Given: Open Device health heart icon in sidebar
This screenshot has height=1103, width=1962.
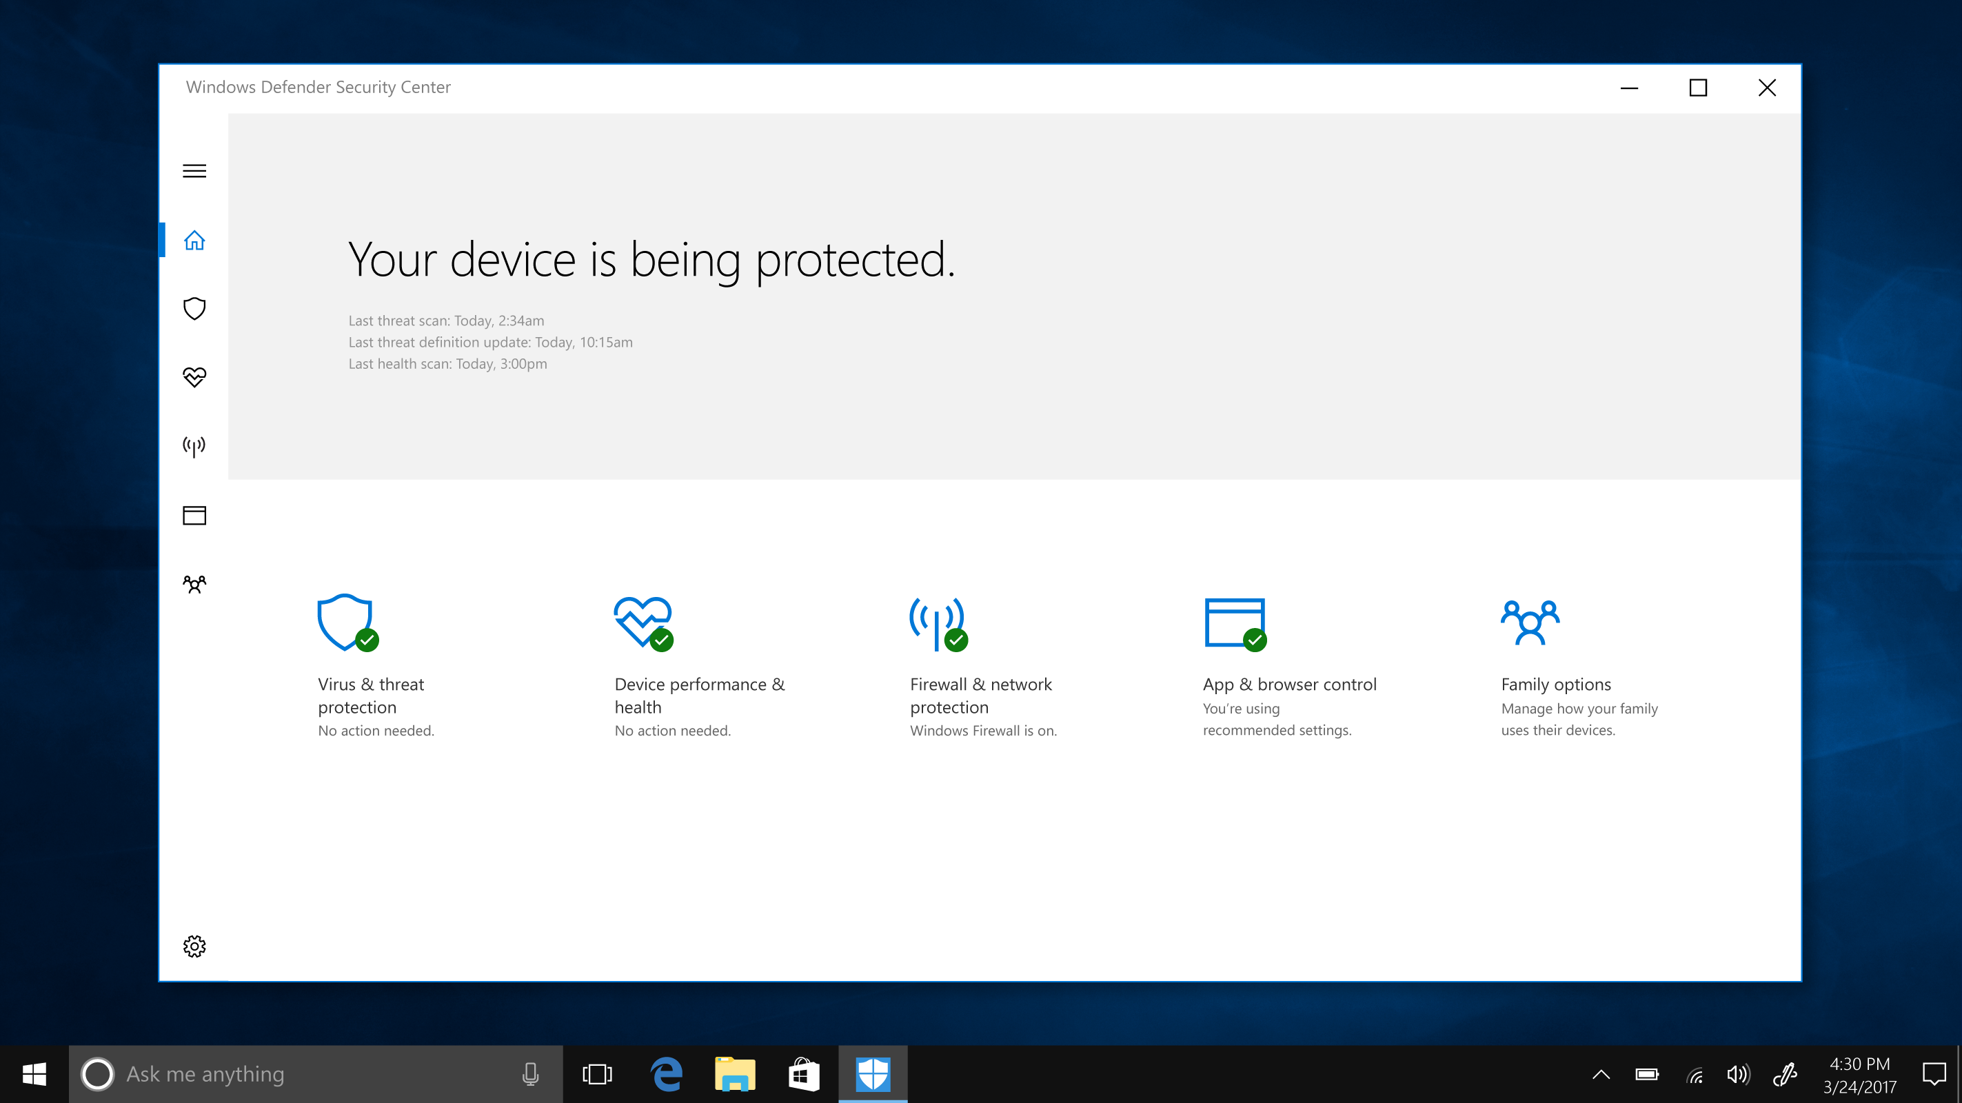Looking at the screenshot, I should click(194, 377).
